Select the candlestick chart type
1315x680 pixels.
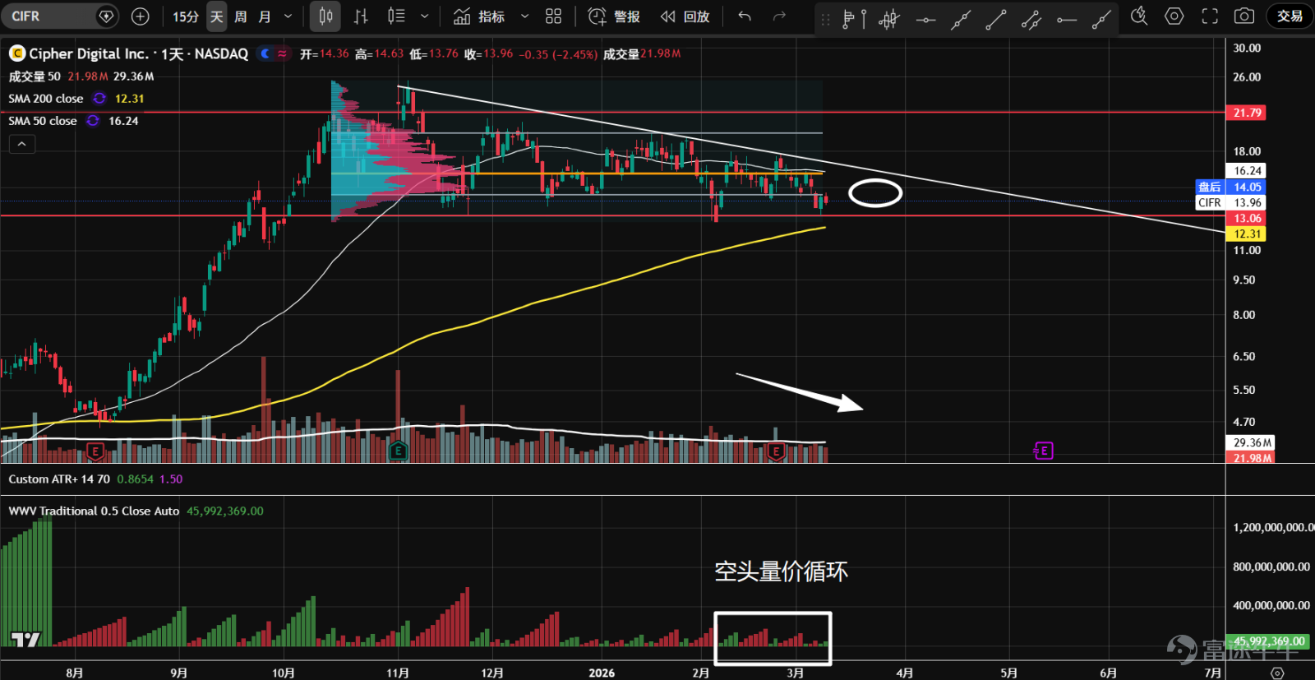tap(325, 16)
